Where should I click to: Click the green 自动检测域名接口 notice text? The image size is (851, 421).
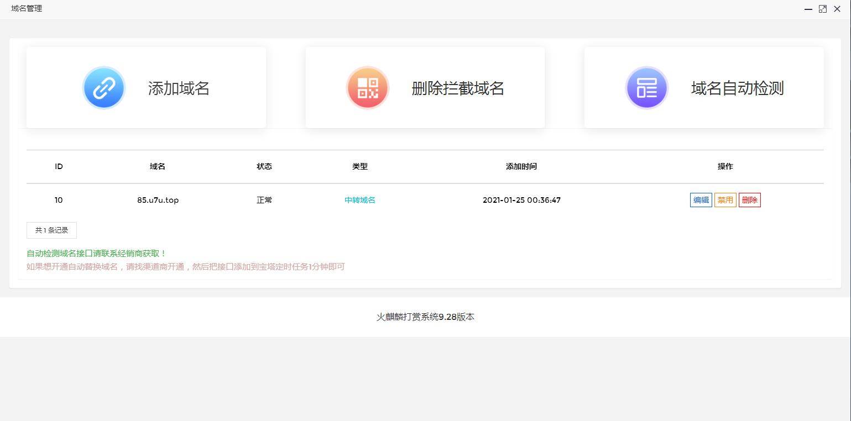coord(96,253)
